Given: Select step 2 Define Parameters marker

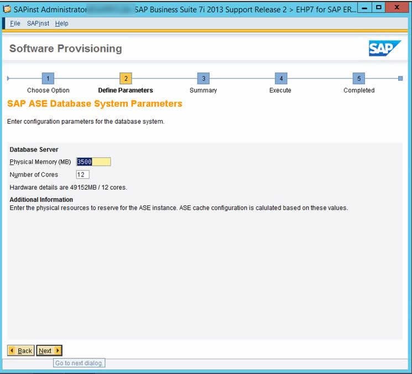Looking at the screenshot, I should [x=126, y=79].
